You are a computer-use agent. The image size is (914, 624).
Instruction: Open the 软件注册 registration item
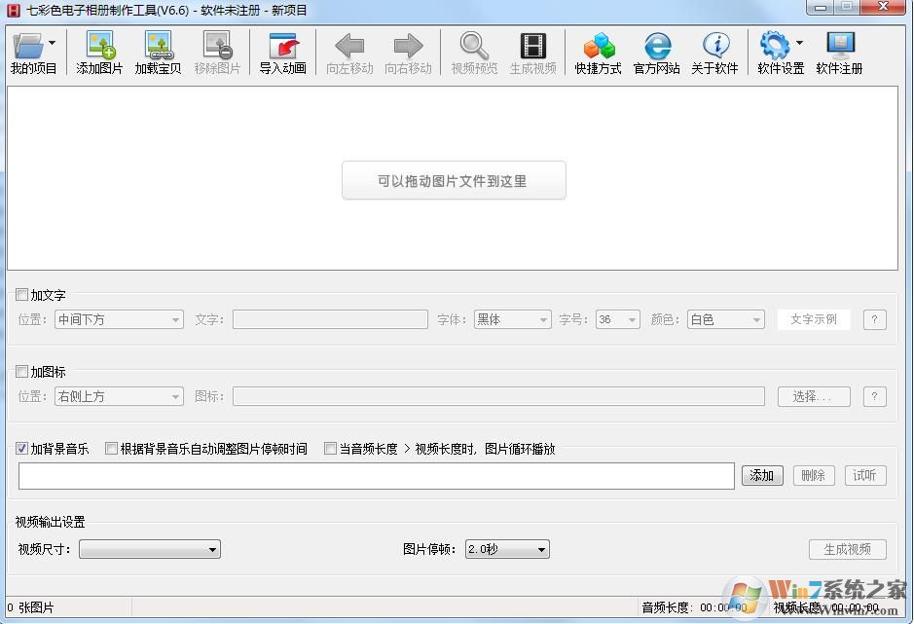(838, 52)
